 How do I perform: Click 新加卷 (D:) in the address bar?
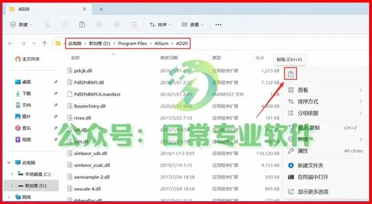(100, 43)
